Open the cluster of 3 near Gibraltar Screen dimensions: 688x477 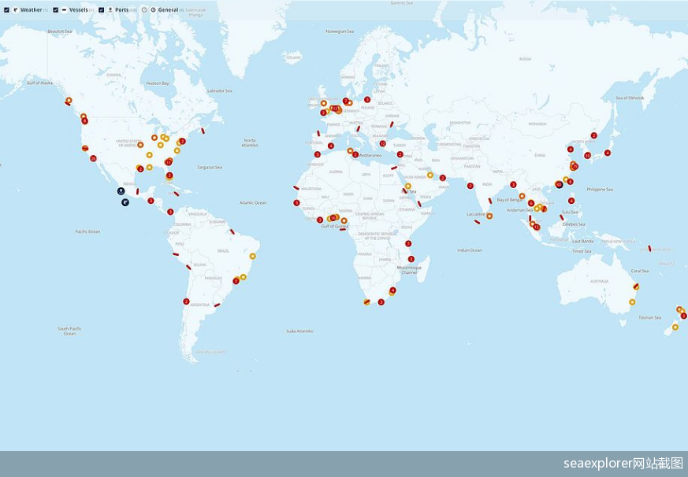coord(318,154)
